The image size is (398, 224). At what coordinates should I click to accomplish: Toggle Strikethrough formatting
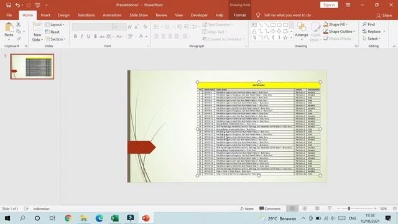pyautogui.click(x=102, y=37)
